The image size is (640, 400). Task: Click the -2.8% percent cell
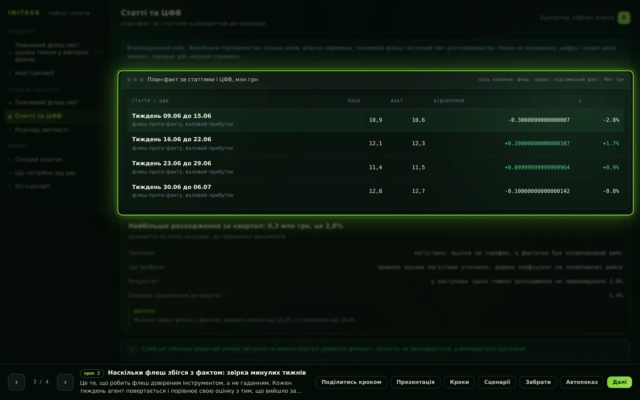click(611, 120)
